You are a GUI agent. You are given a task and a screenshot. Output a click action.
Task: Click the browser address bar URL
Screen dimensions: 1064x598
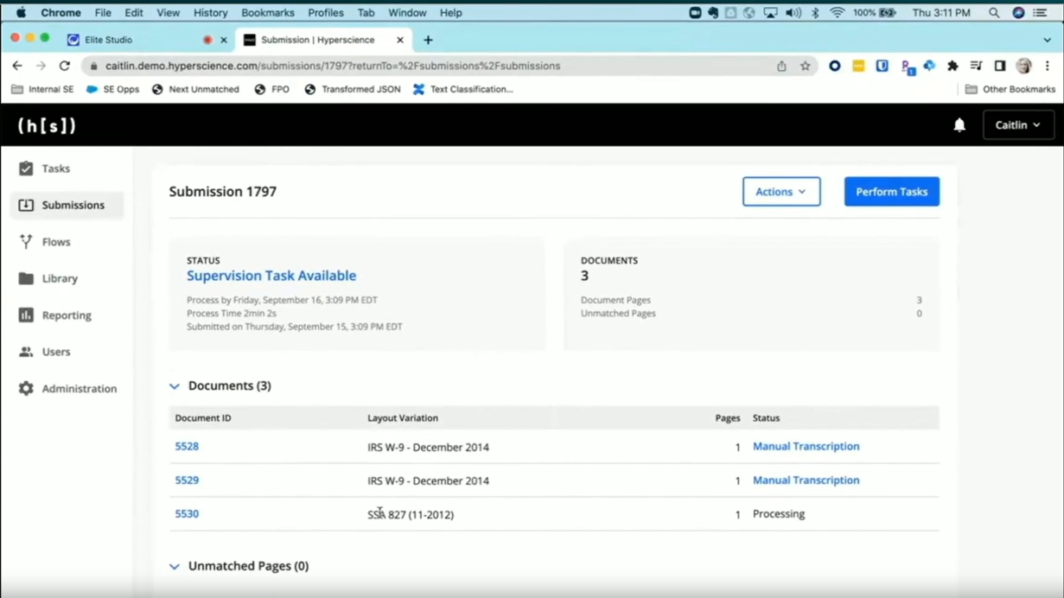pyautogui.click(x=333, y=66)
